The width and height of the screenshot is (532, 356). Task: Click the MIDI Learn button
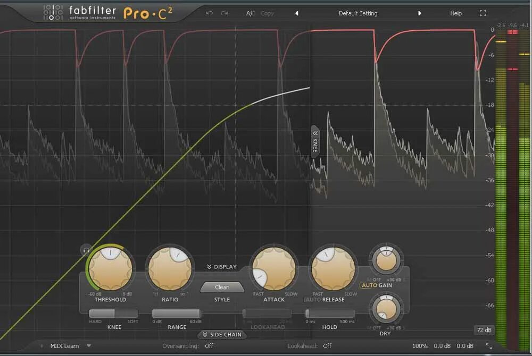pos(64,346)
